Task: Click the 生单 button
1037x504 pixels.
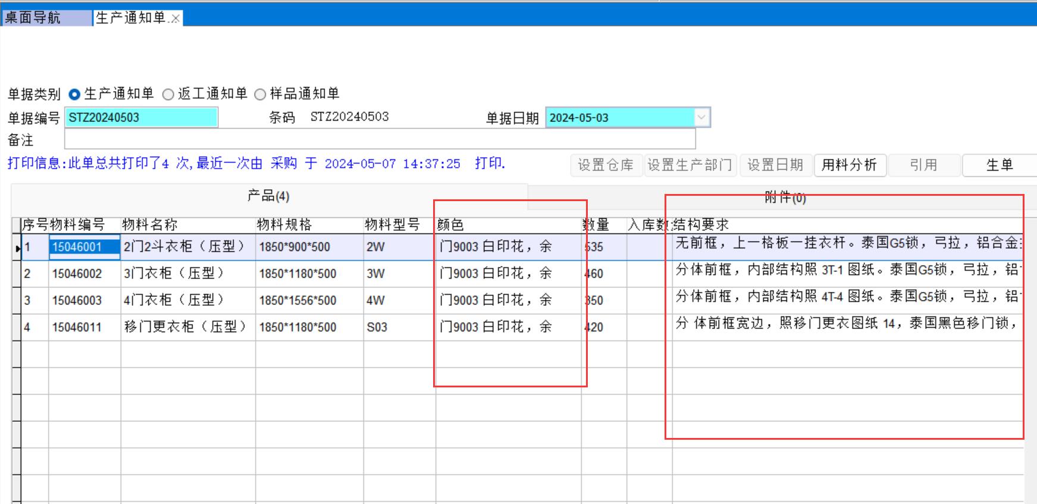Action: 999,165
